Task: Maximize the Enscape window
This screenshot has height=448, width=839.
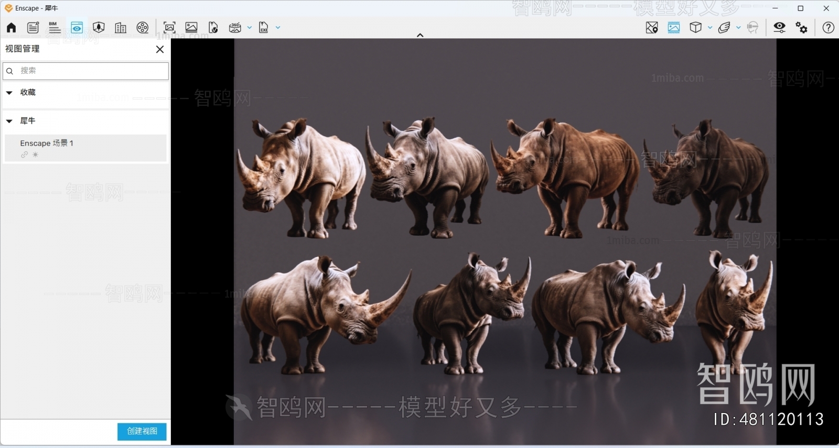Action: (801, 8)
